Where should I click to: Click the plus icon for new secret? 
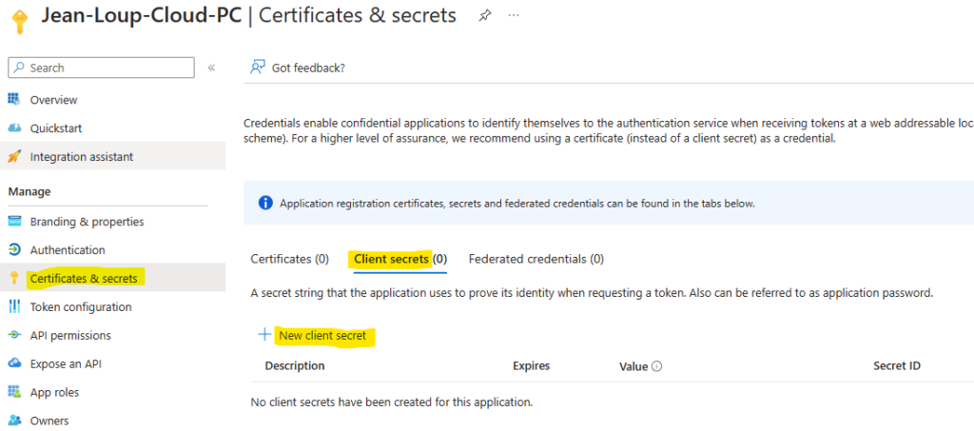pos(264,335)
